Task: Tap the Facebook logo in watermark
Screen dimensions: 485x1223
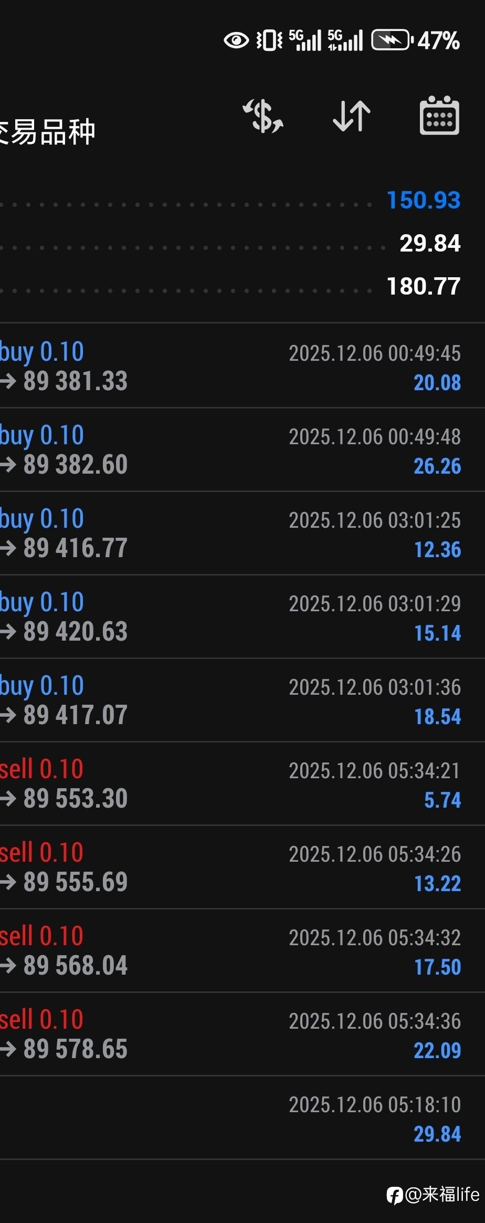Action: click(394, 1195)
